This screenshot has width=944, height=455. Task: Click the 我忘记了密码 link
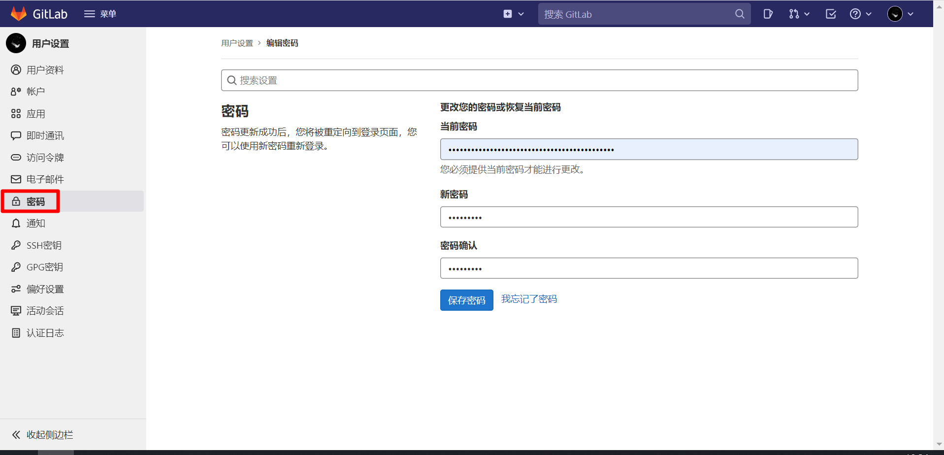click(x=529, y=299)
